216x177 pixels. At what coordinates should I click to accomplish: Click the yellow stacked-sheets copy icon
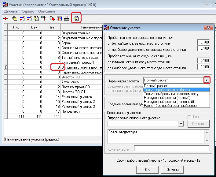click(15, 18)
